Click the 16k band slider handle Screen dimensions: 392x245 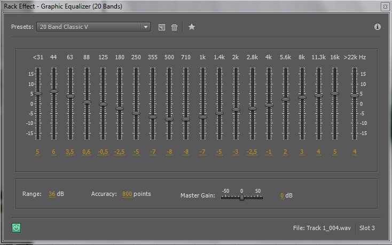(x=335, y=93)
